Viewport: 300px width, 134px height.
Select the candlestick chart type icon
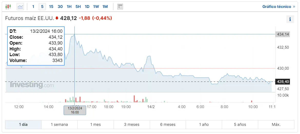(x=8, y=7)
